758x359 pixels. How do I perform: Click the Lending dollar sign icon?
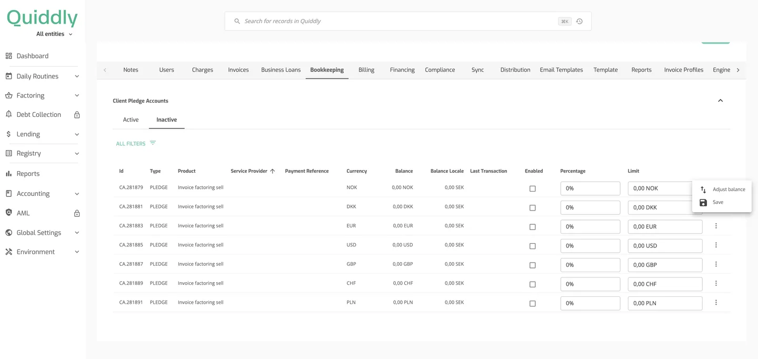(x=8, y=134)
